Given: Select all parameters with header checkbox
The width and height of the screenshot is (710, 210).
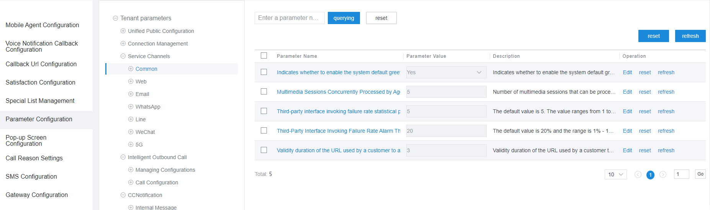Looking at the screenshot, I should click(264, 56).
